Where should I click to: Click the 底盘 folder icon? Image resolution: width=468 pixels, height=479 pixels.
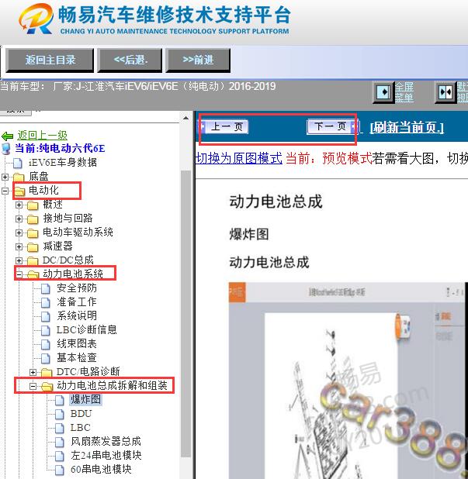(x=19, y=177)
